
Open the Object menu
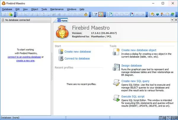(x=35, y=9)
